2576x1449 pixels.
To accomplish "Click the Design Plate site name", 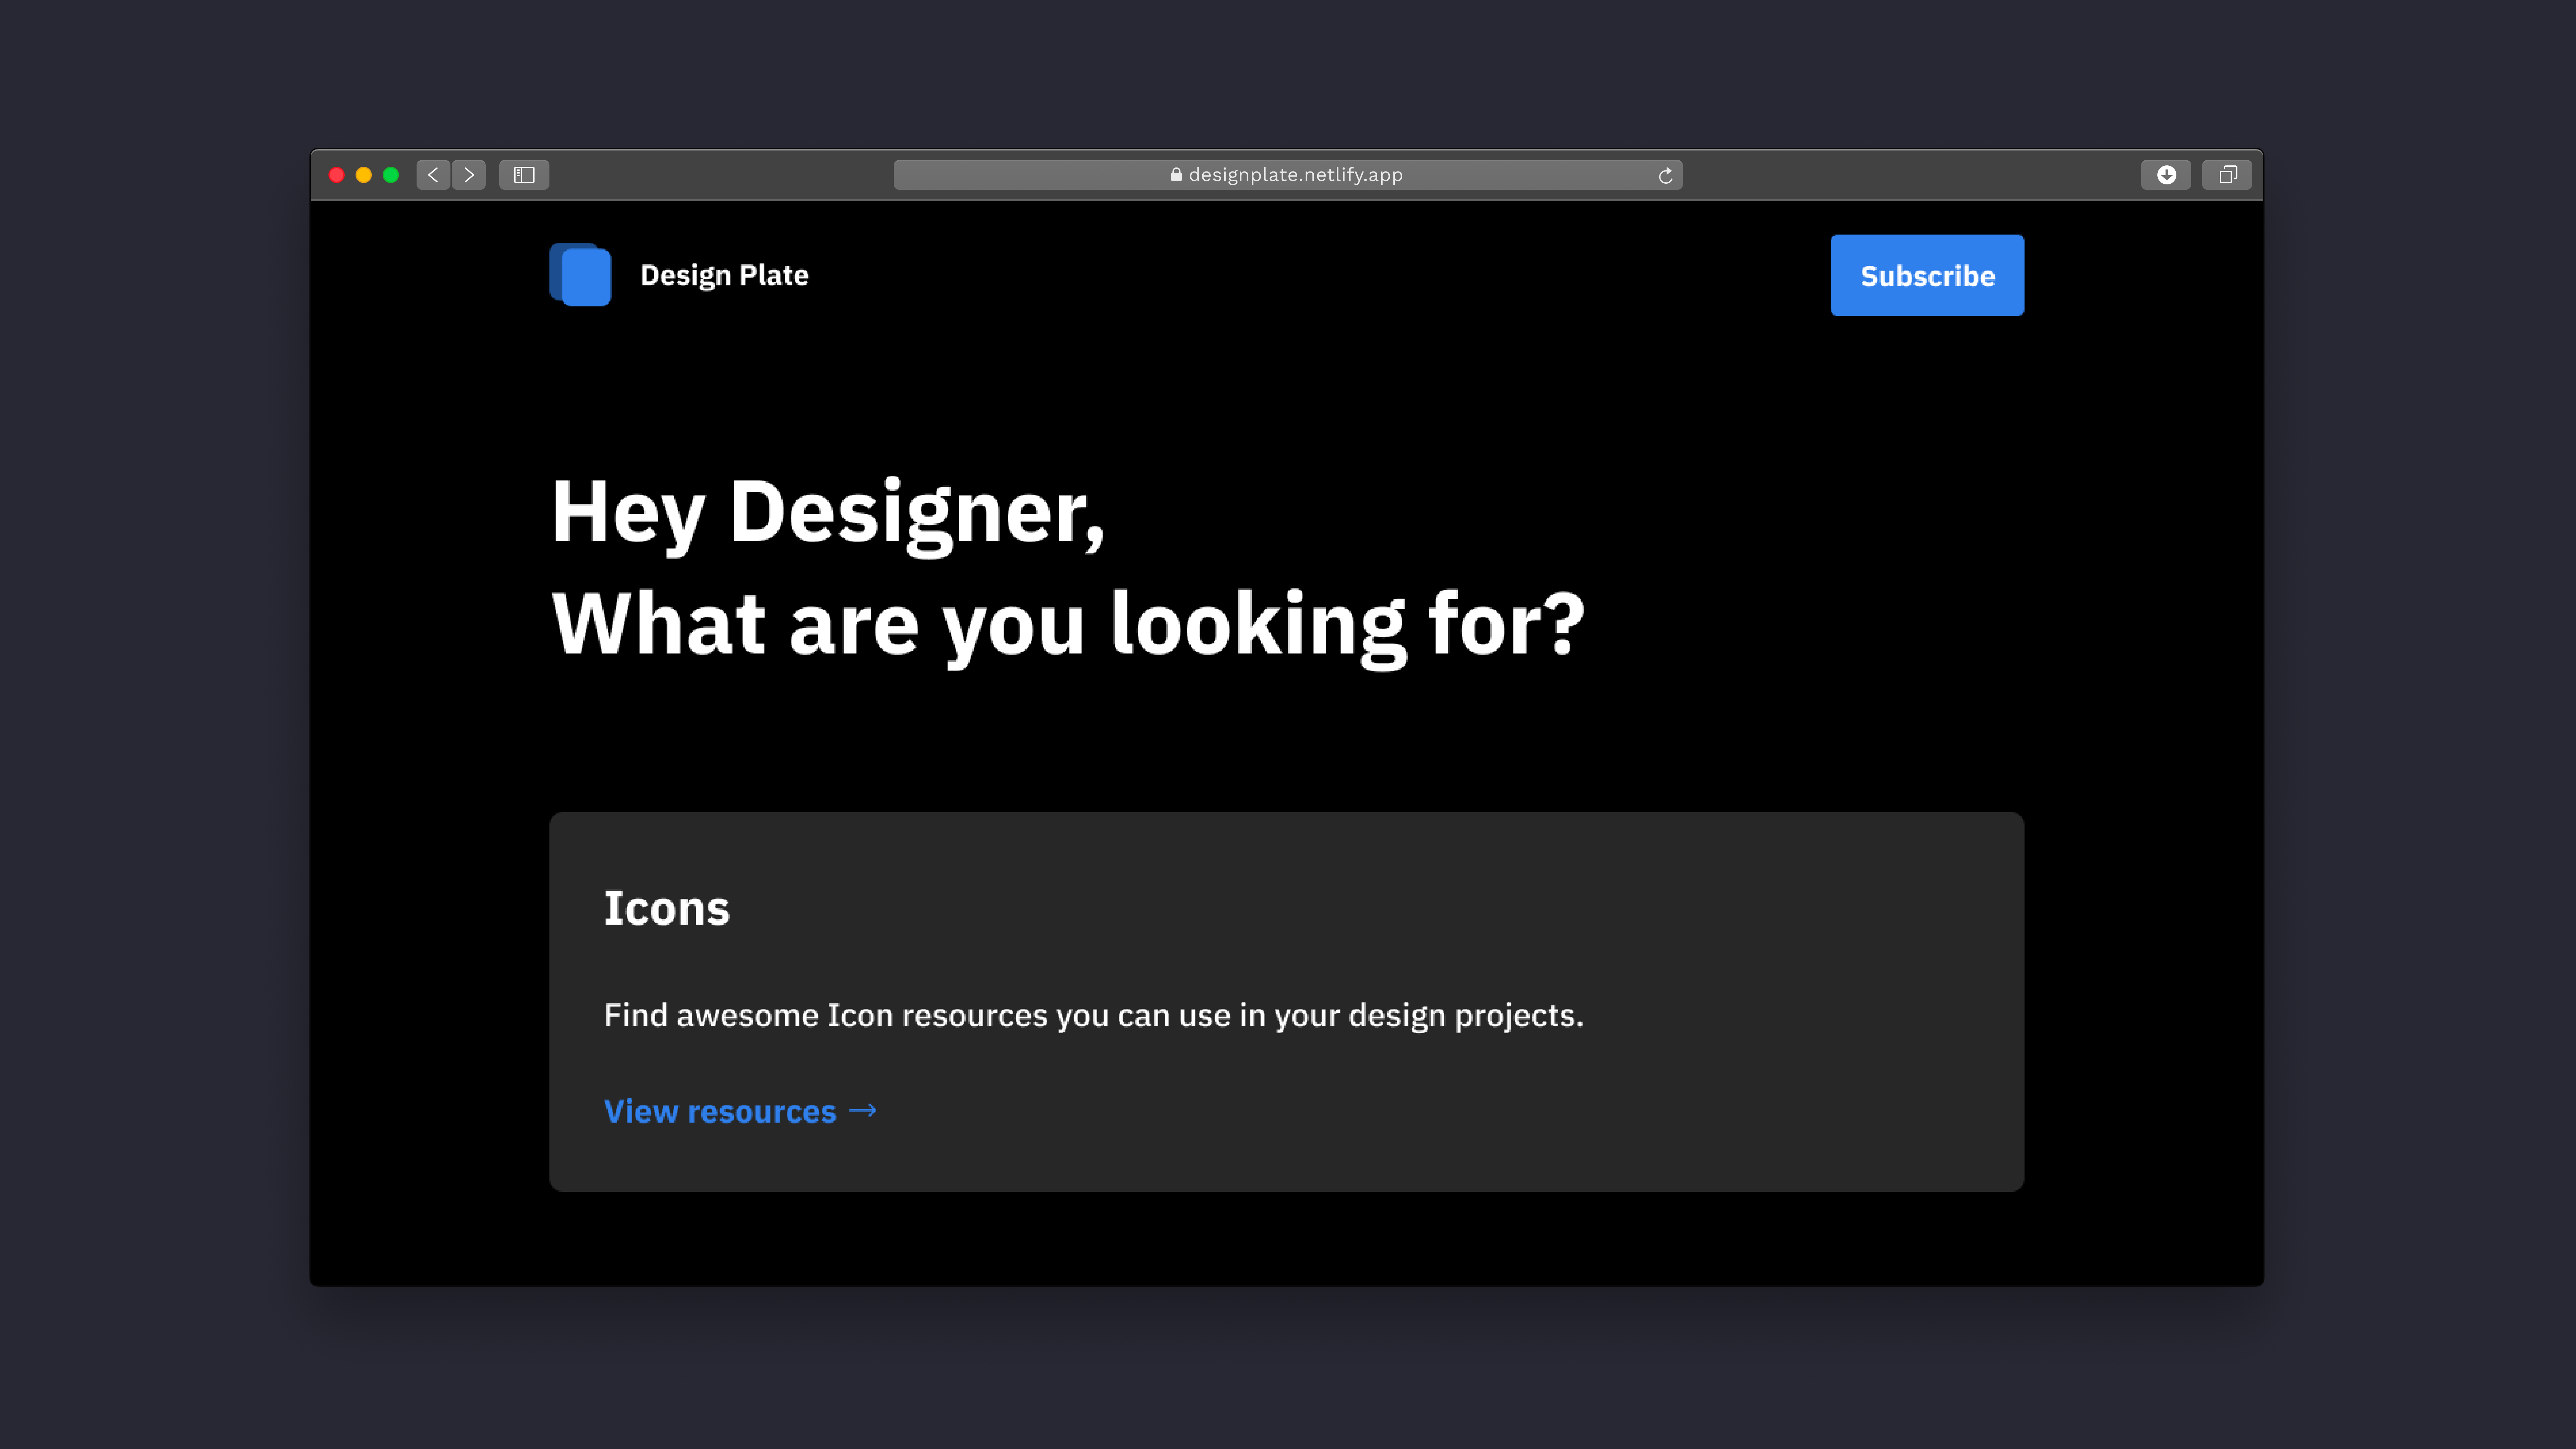I will 724,275.
